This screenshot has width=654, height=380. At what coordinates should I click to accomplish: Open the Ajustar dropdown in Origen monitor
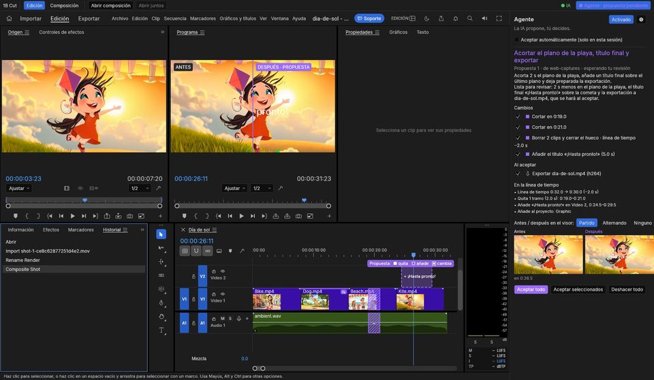(19, 189)
